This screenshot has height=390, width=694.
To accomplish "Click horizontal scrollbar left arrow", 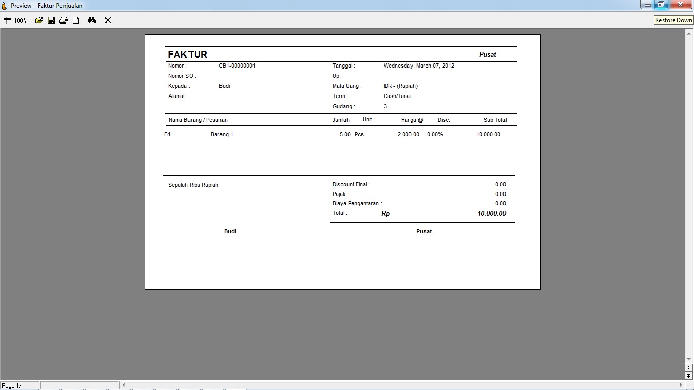I will tap(123, 385).
